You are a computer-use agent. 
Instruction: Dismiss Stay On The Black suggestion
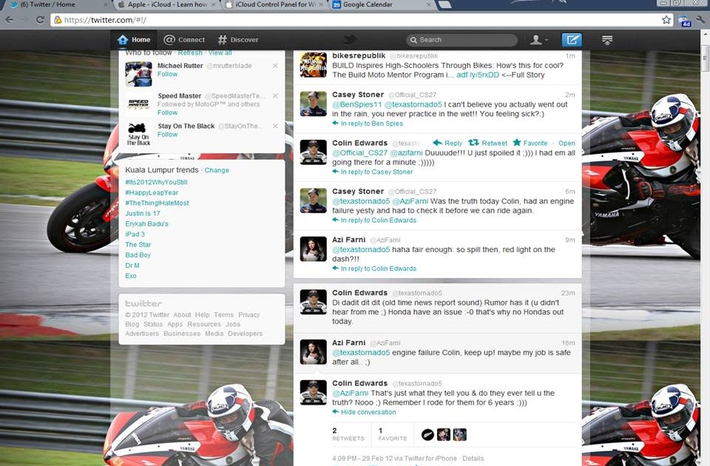(x=275, y=126)
